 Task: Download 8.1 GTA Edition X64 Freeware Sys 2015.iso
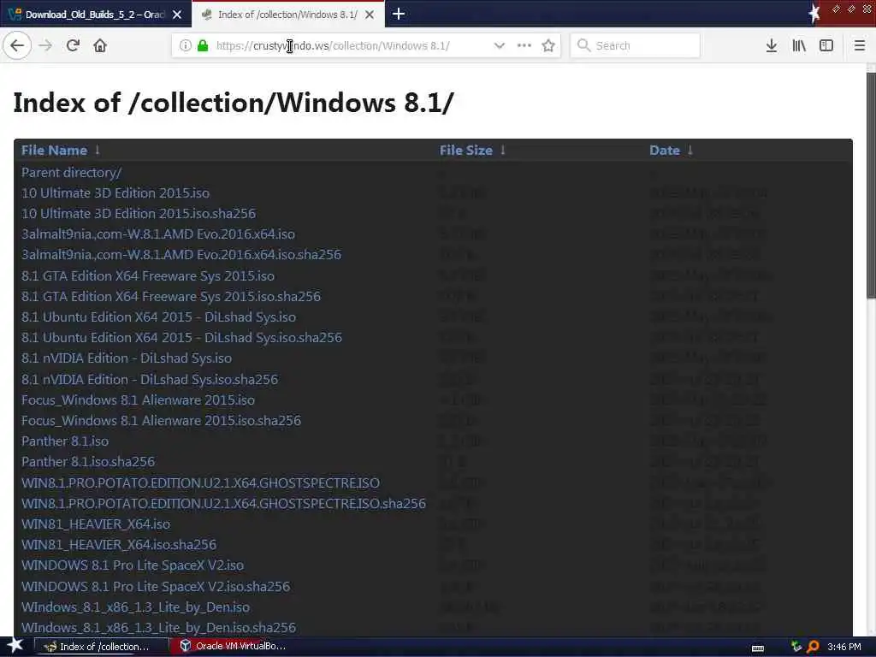coord(148,276)
